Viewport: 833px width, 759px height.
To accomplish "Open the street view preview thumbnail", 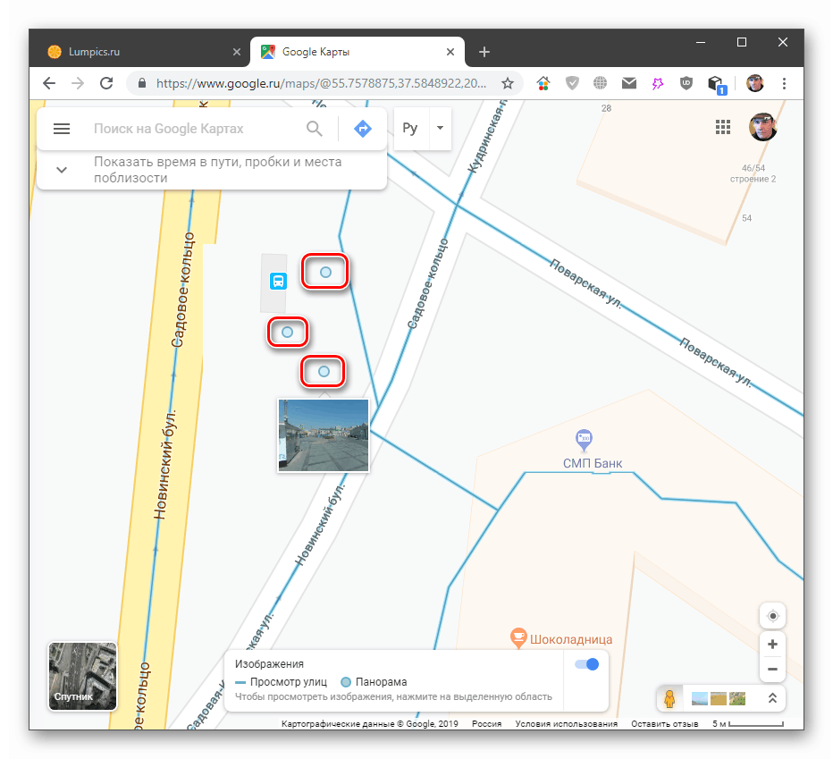I will (x=323, y=435).
